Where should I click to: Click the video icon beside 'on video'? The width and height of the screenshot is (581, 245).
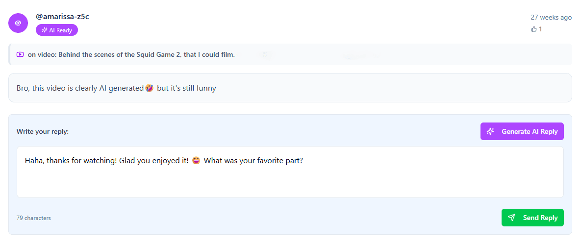pos(20,54)
